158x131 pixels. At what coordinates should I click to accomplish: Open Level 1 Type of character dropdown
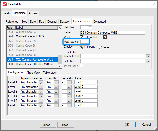click(41, 82)
